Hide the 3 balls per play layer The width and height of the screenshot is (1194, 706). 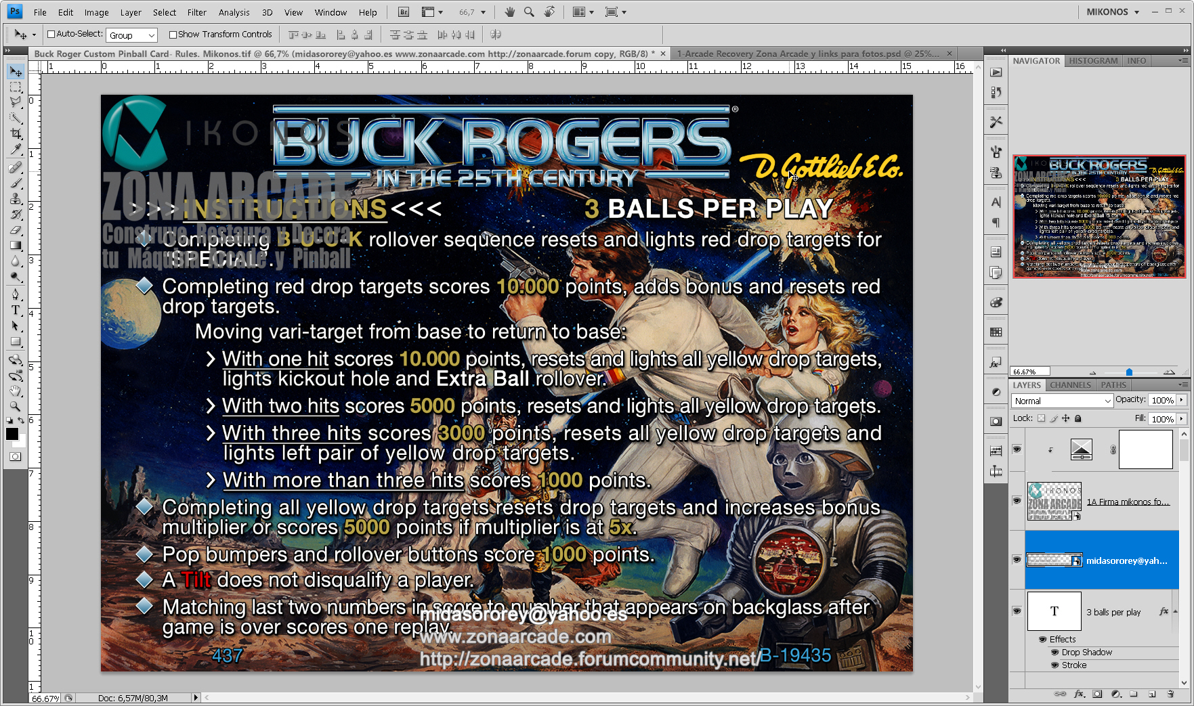coord(1017,611)
